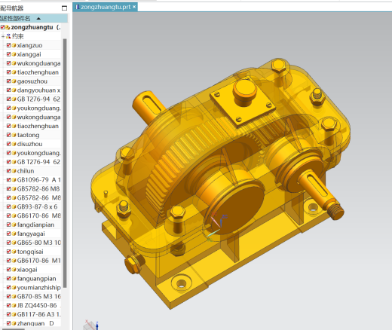Image resolution: width=392 pixels, height=330 pixels.
Task: Toggle the fangdianpian component checkbox
Action: (8, 225)
